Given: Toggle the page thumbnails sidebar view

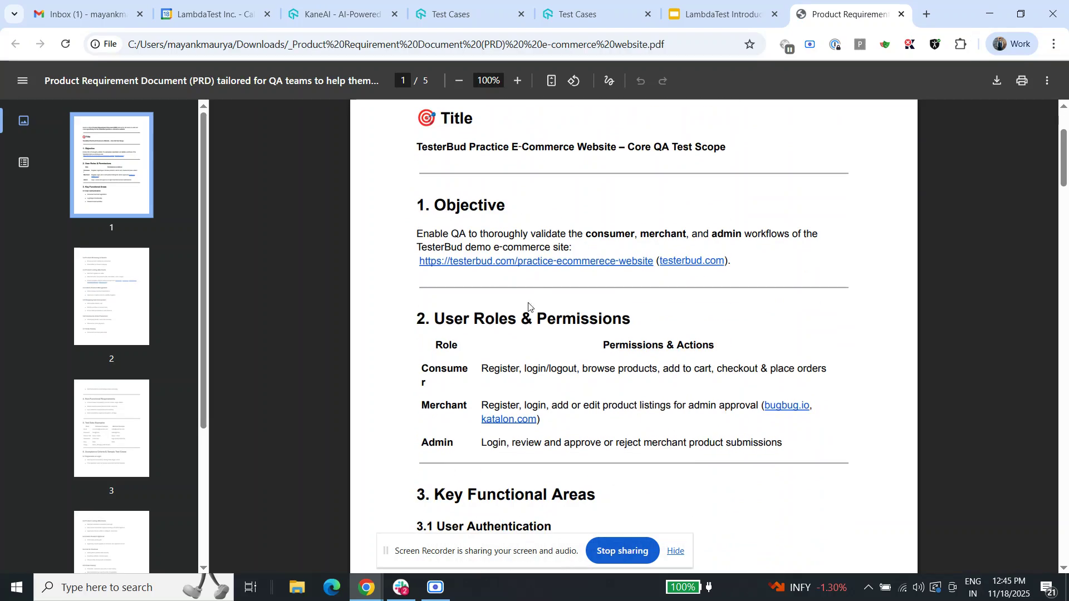Looking at the screenshot, I should click(23, 120).
